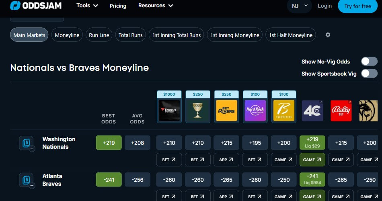382x201 pixels.
Task: Select Nationals best odds +219
Action: (x=109, y=143)
